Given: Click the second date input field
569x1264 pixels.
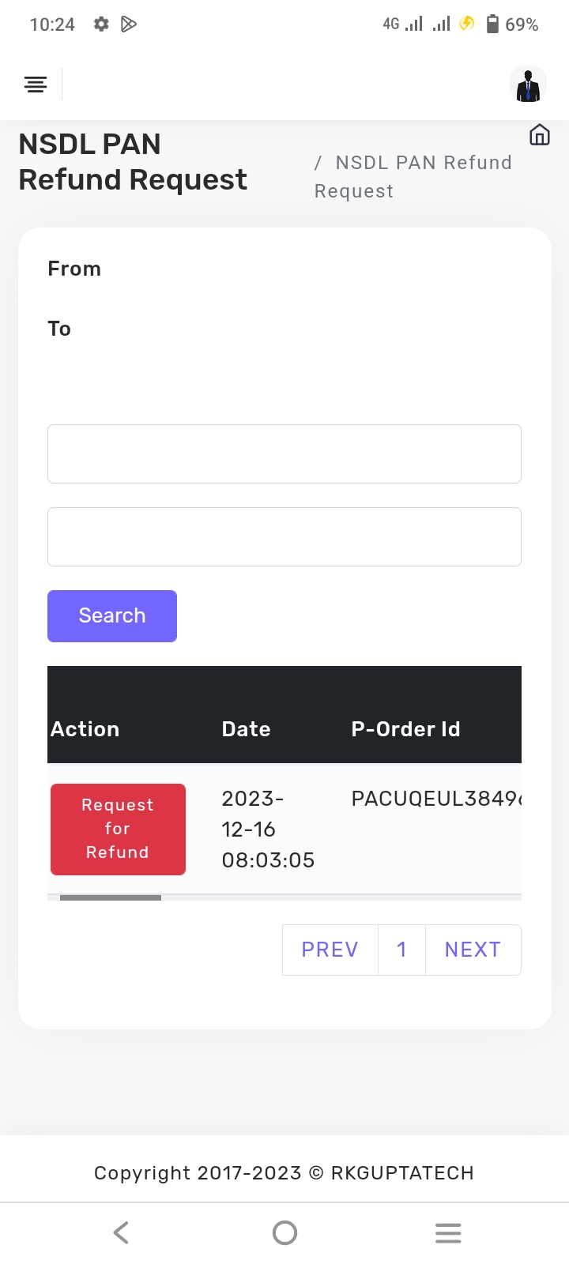Looking at the screenshot, I should click(x=284, y=537).
